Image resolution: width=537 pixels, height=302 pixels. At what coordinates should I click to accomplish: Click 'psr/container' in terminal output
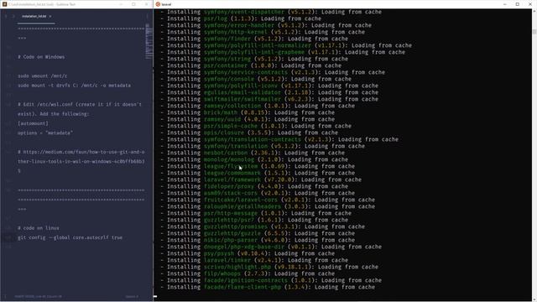click(x=226, y=65)
